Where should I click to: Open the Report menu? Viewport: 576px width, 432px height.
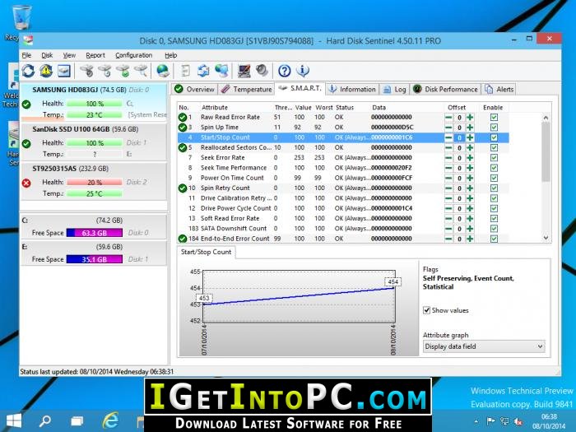tap(95, 55)
